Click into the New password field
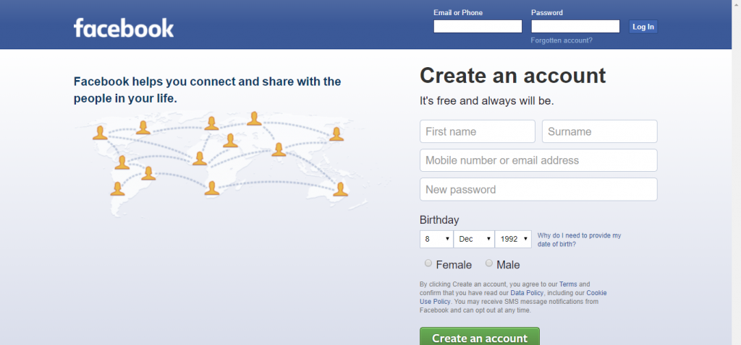This screenshot has width=741, height=345. (x=538, y=190)
